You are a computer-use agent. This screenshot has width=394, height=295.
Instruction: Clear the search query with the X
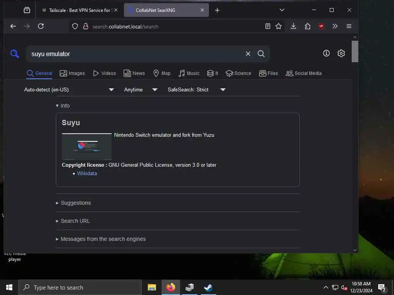[x=248, y=54]
